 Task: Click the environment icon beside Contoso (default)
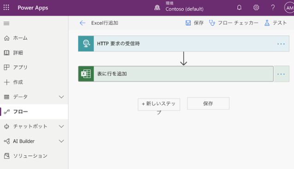(x=157, y=7)
